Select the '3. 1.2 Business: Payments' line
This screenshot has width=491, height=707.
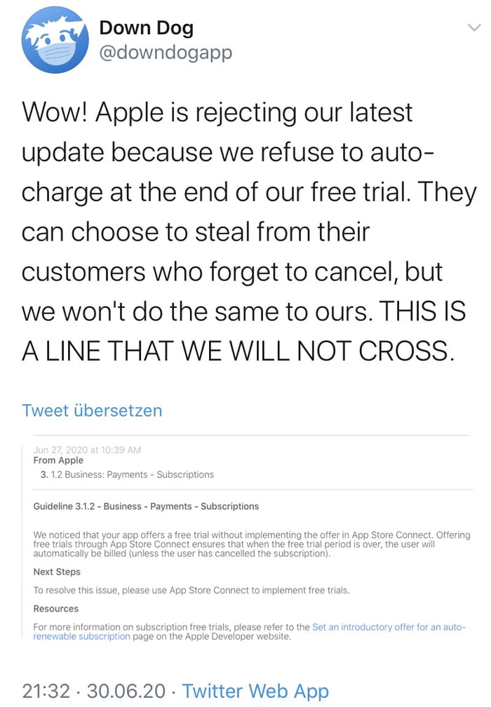click(x=127, y=474)
